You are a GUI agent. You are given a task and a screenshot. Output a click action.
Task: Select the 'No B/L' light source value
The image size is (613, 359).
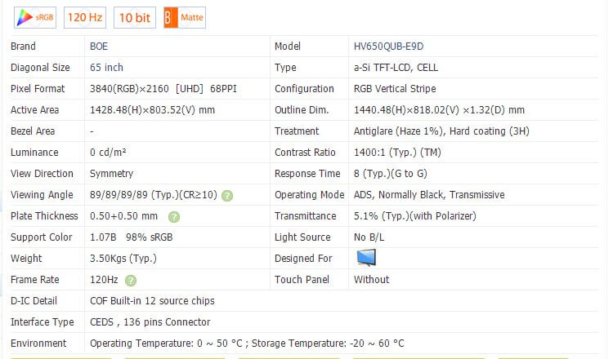coord(370,237)
